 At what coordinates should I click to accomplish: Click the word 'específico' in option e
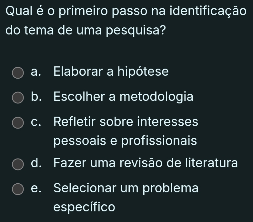[x=84, y=207]
